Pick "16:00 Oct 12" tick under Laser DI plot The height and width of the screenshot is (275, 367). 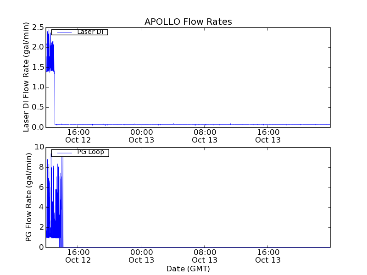tap(78, 136)
